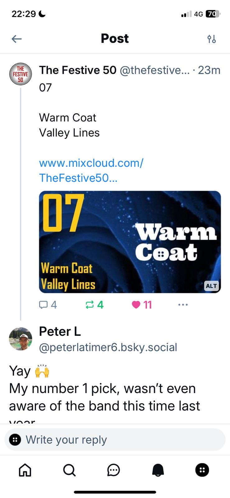230x498 pixels.
Task: Open the mixcloud.com link
Action: [x=91, y=170]
